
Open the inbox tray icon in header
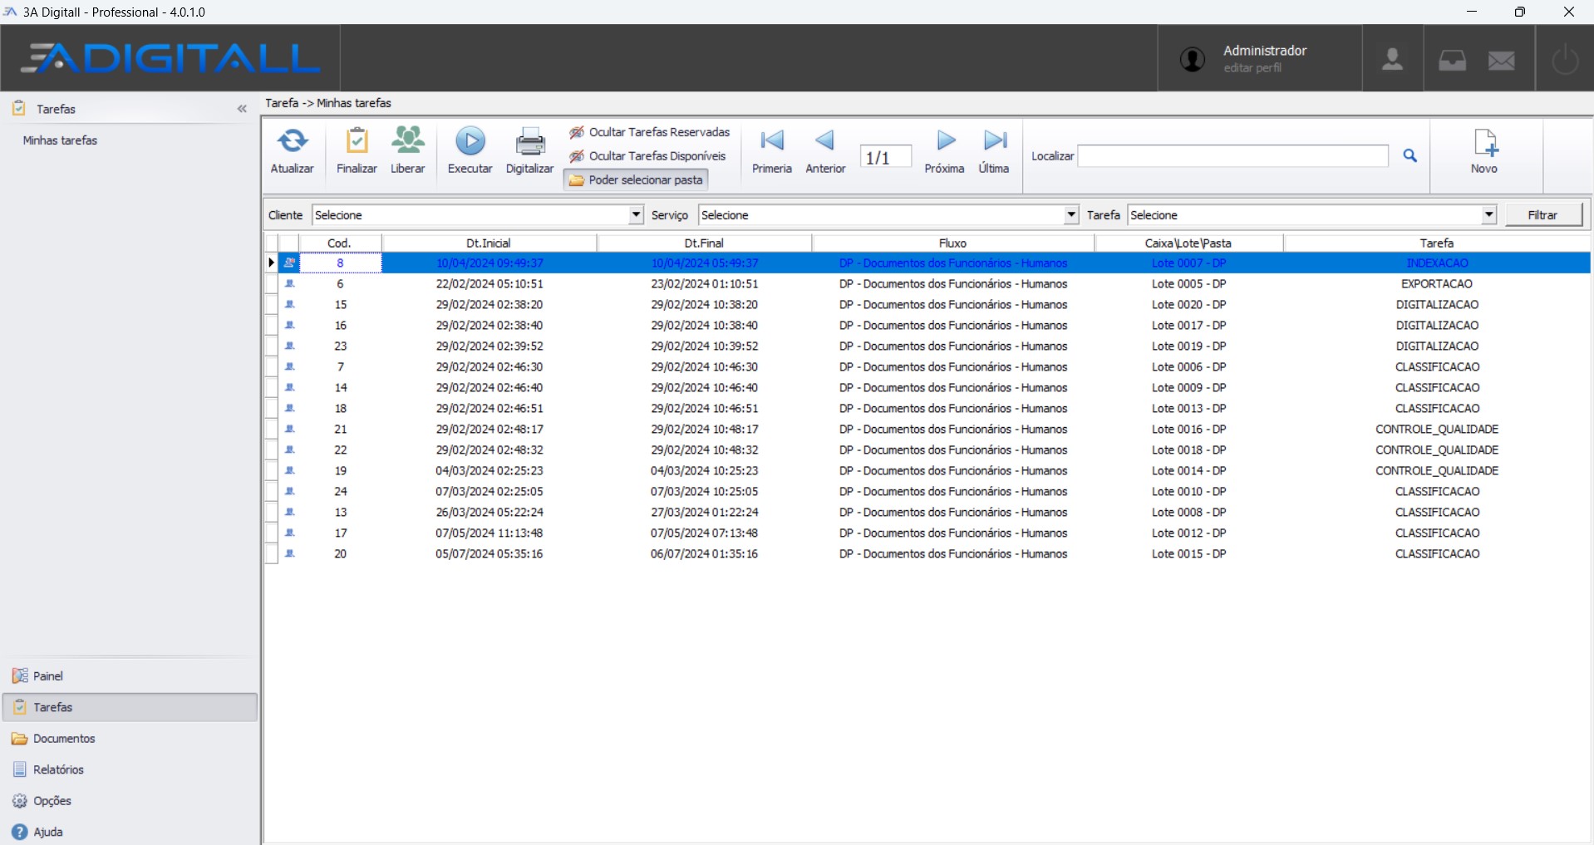coord(1452,60)
